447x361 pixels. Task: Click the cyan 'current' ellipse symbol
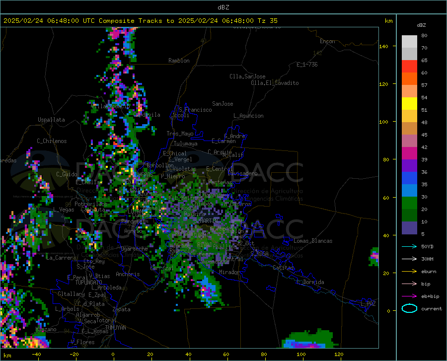409,308
